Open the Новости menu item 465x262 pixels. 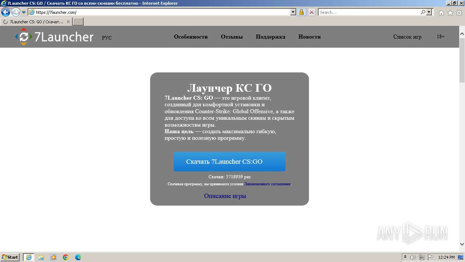coord(310,37)
